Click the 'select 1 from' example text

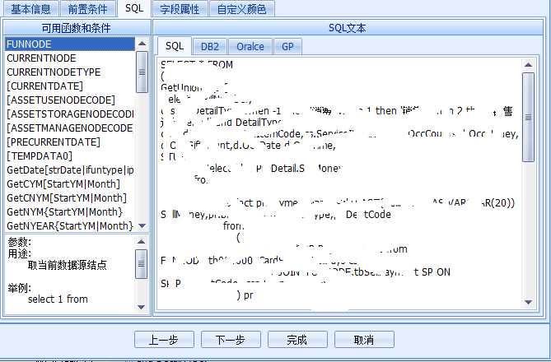[x=58, y=299]
